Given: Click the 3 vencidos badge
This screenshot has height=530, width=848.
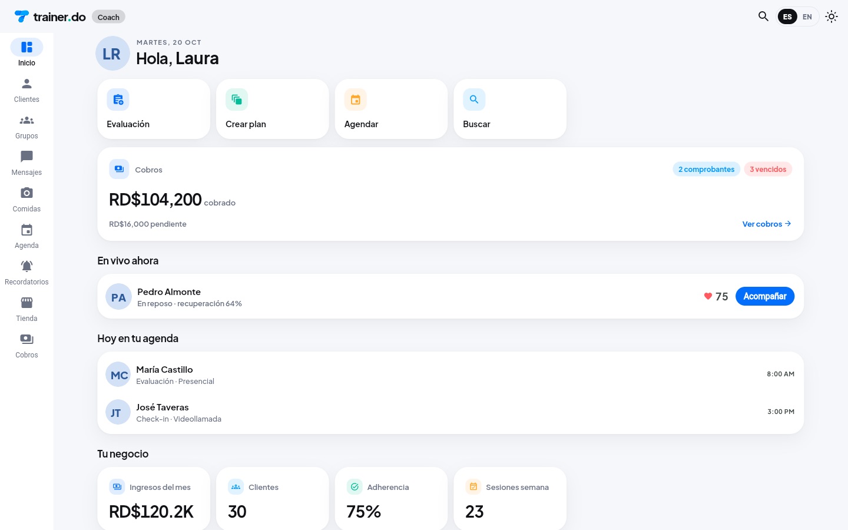Looking at the screenshot, I should click(768, 169).
